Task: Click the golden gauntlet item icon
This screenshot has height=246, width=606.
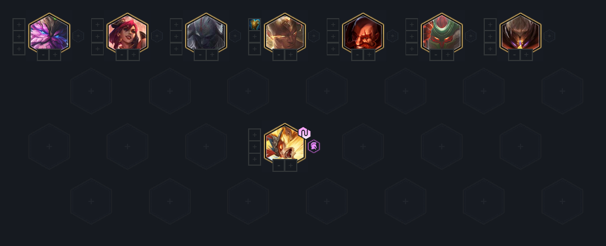Action: [x=254, y=24]
